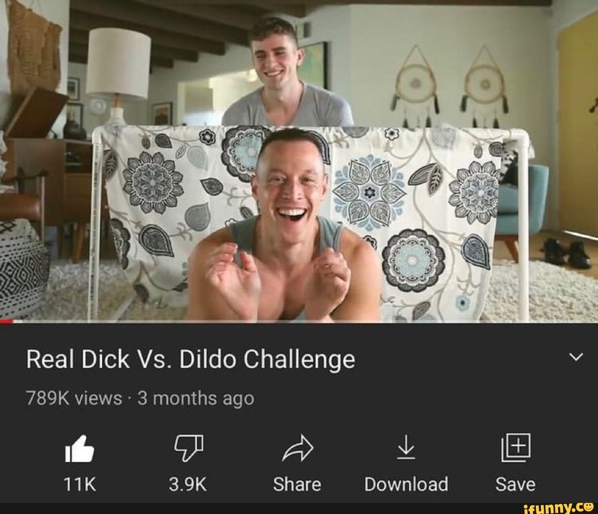Click the wall decorations in the video
598x514 pixels.
450,87
